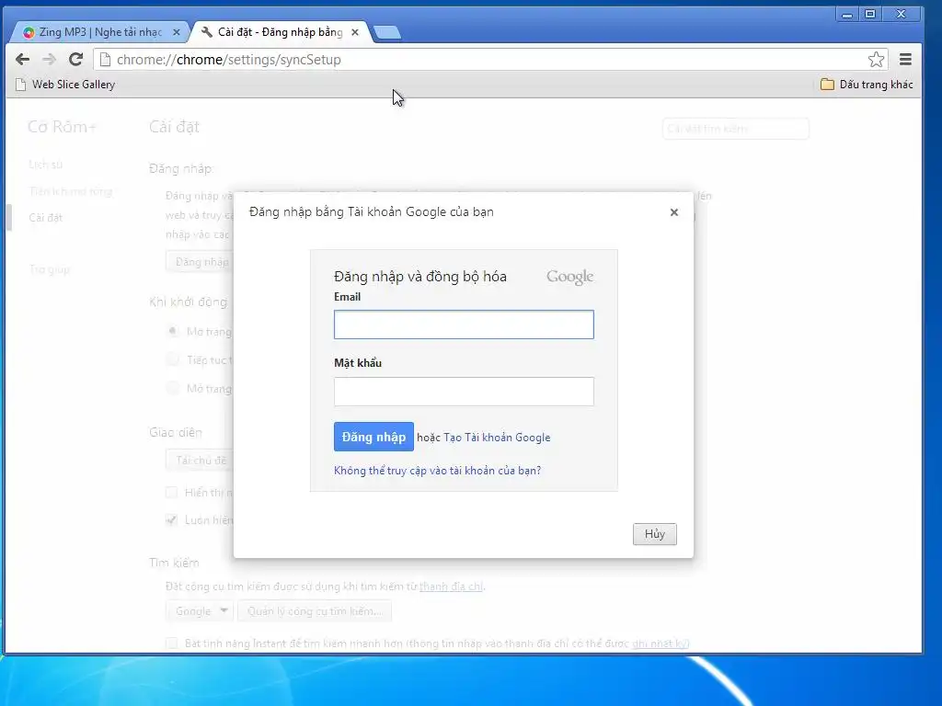Click the ghi nhật ký link

pos(659,643)
